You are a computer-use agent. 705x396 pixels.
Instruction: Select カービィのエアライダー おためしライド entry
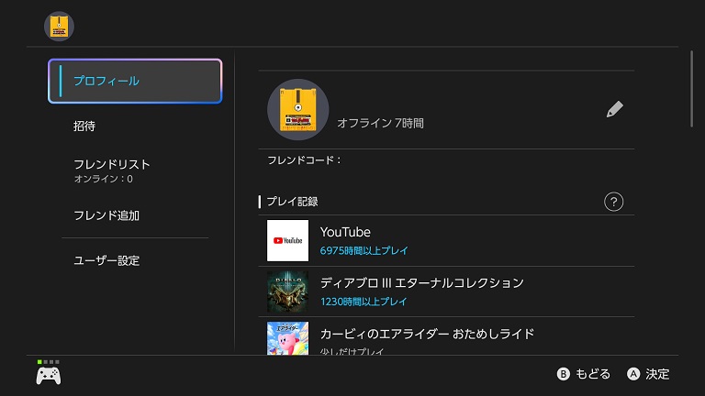pyautogui.click(x=427, y=333)
